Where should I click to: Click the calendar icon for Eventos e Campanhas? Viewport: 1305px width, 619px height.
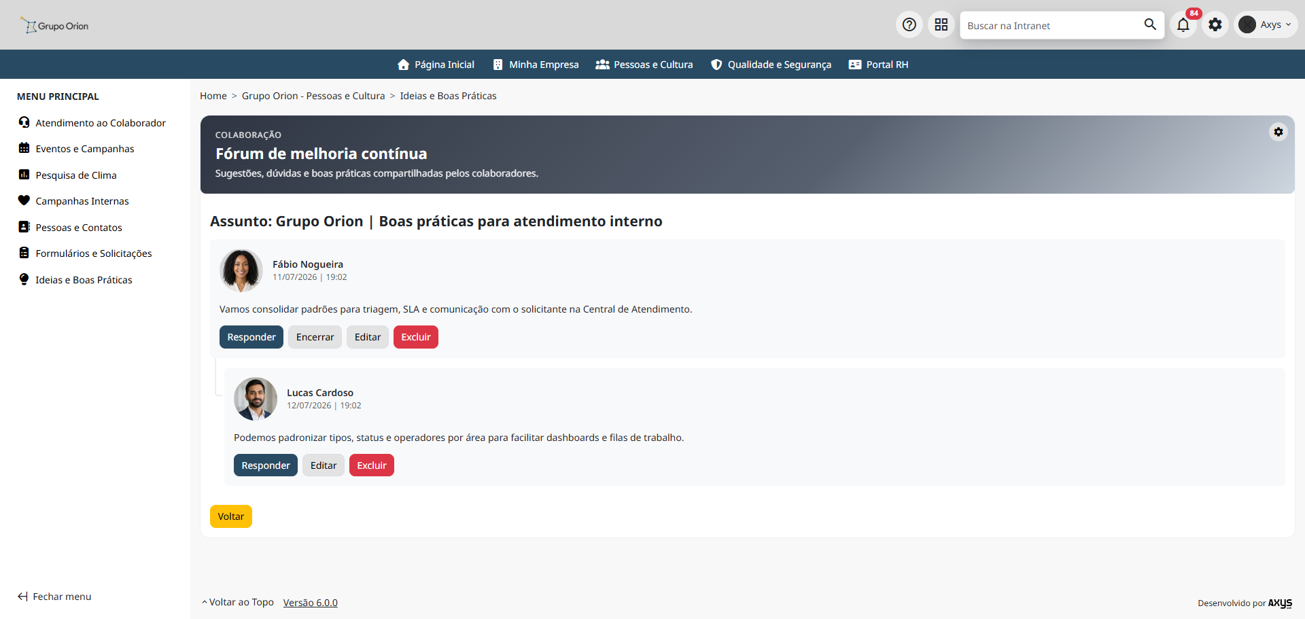click(x=24, y=148)
